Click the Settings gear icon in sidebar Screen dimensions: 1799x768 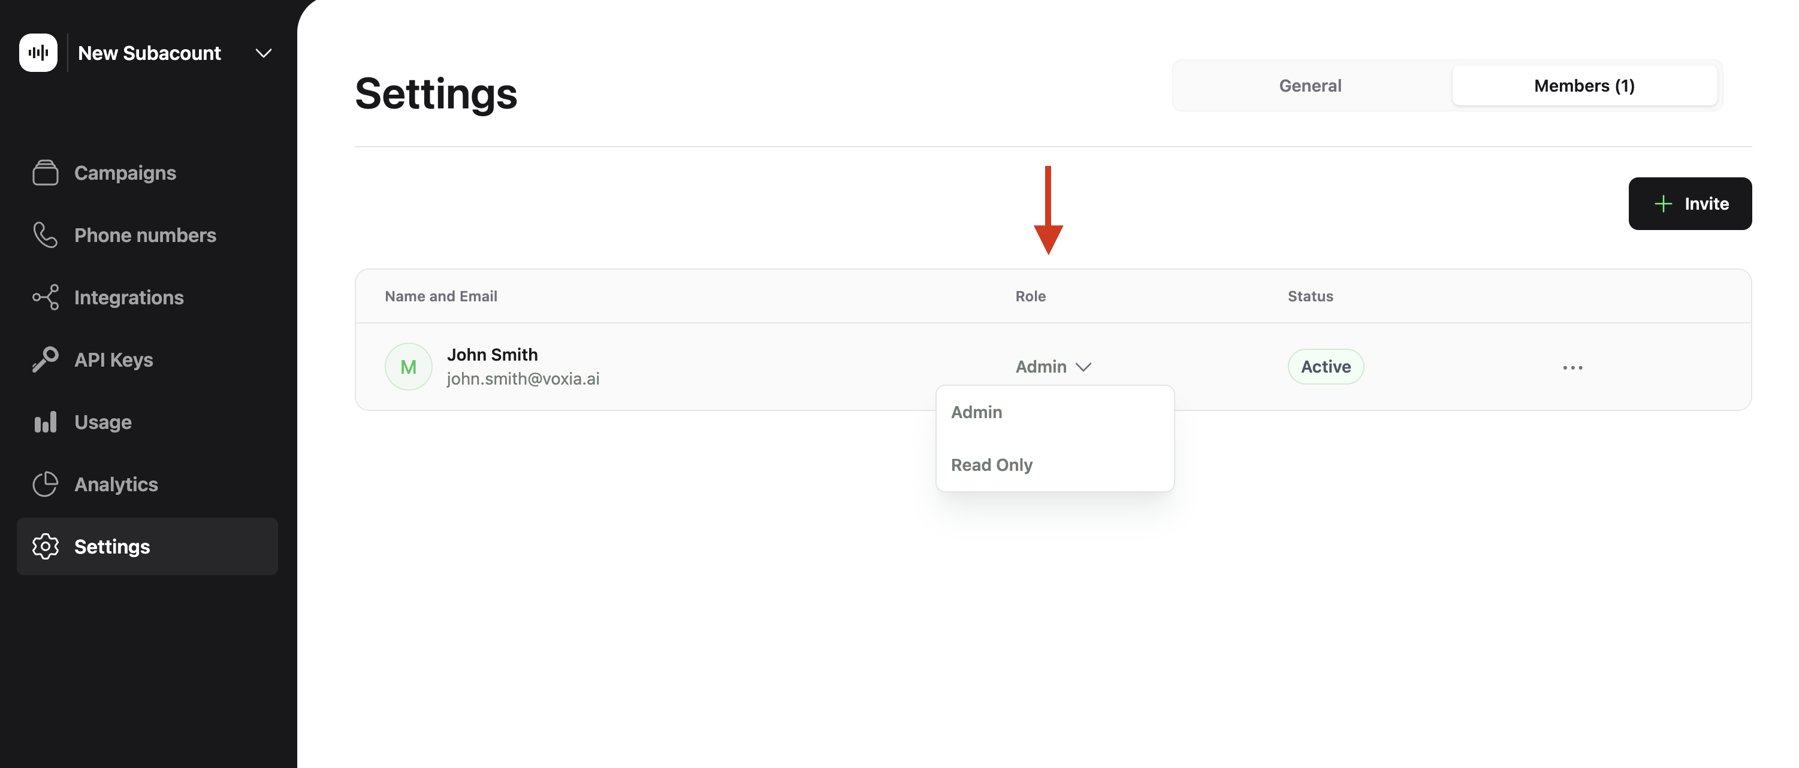45,546
